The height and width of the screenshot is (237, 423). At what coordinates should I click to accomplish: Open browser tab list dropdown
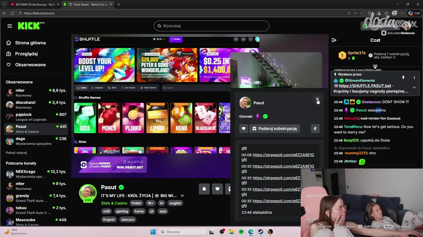(4, 4)
